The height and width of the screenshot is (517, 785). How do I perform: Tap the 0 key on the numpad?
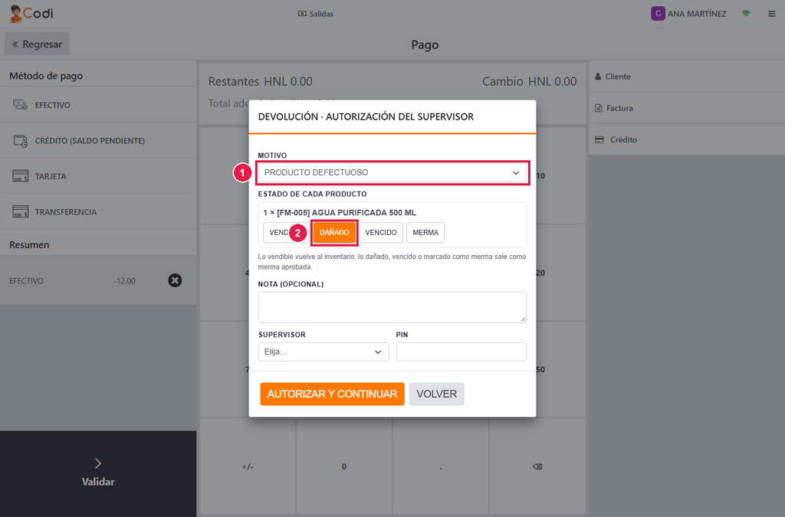click(344, 466)
